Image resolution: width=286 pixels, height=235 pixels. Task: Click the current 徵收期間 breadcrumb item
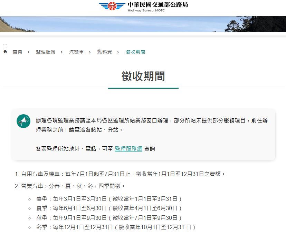[135, 52]
